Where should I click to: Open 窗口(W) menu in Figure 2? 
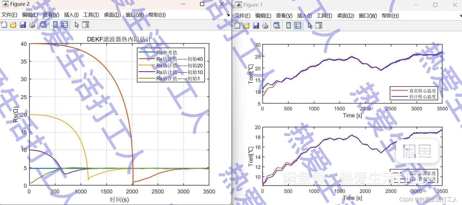click(135, 15)
